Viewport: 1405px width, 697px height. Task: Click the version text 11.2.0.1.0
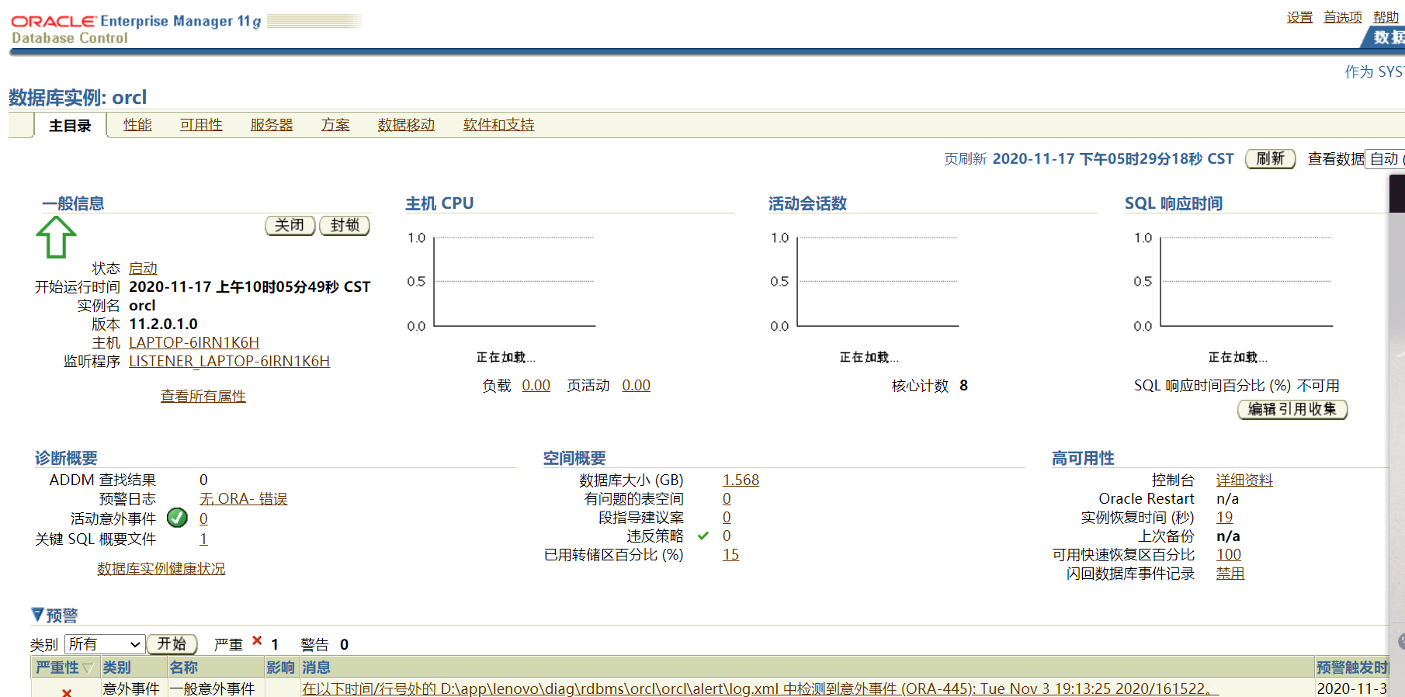click(x=163, y=324)
